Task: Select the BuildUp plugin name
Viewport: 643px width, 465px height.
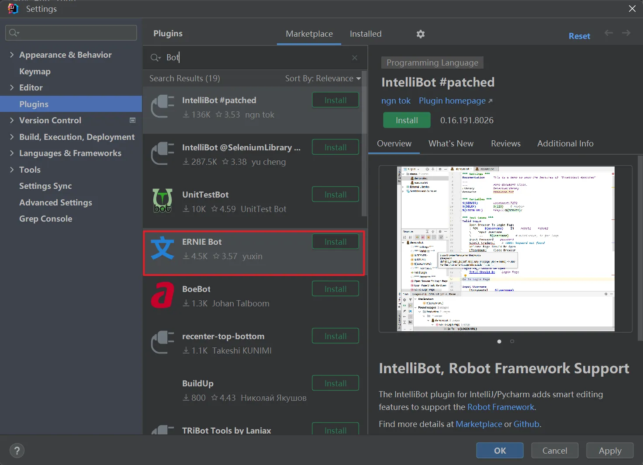Action: pyautogui.click(x=198, y=383)
